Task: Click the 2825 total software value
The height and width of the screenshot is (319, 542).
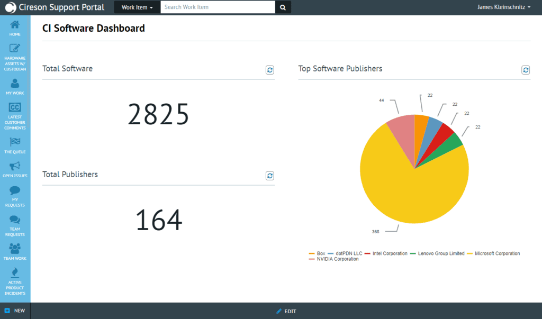Action: 158,114
